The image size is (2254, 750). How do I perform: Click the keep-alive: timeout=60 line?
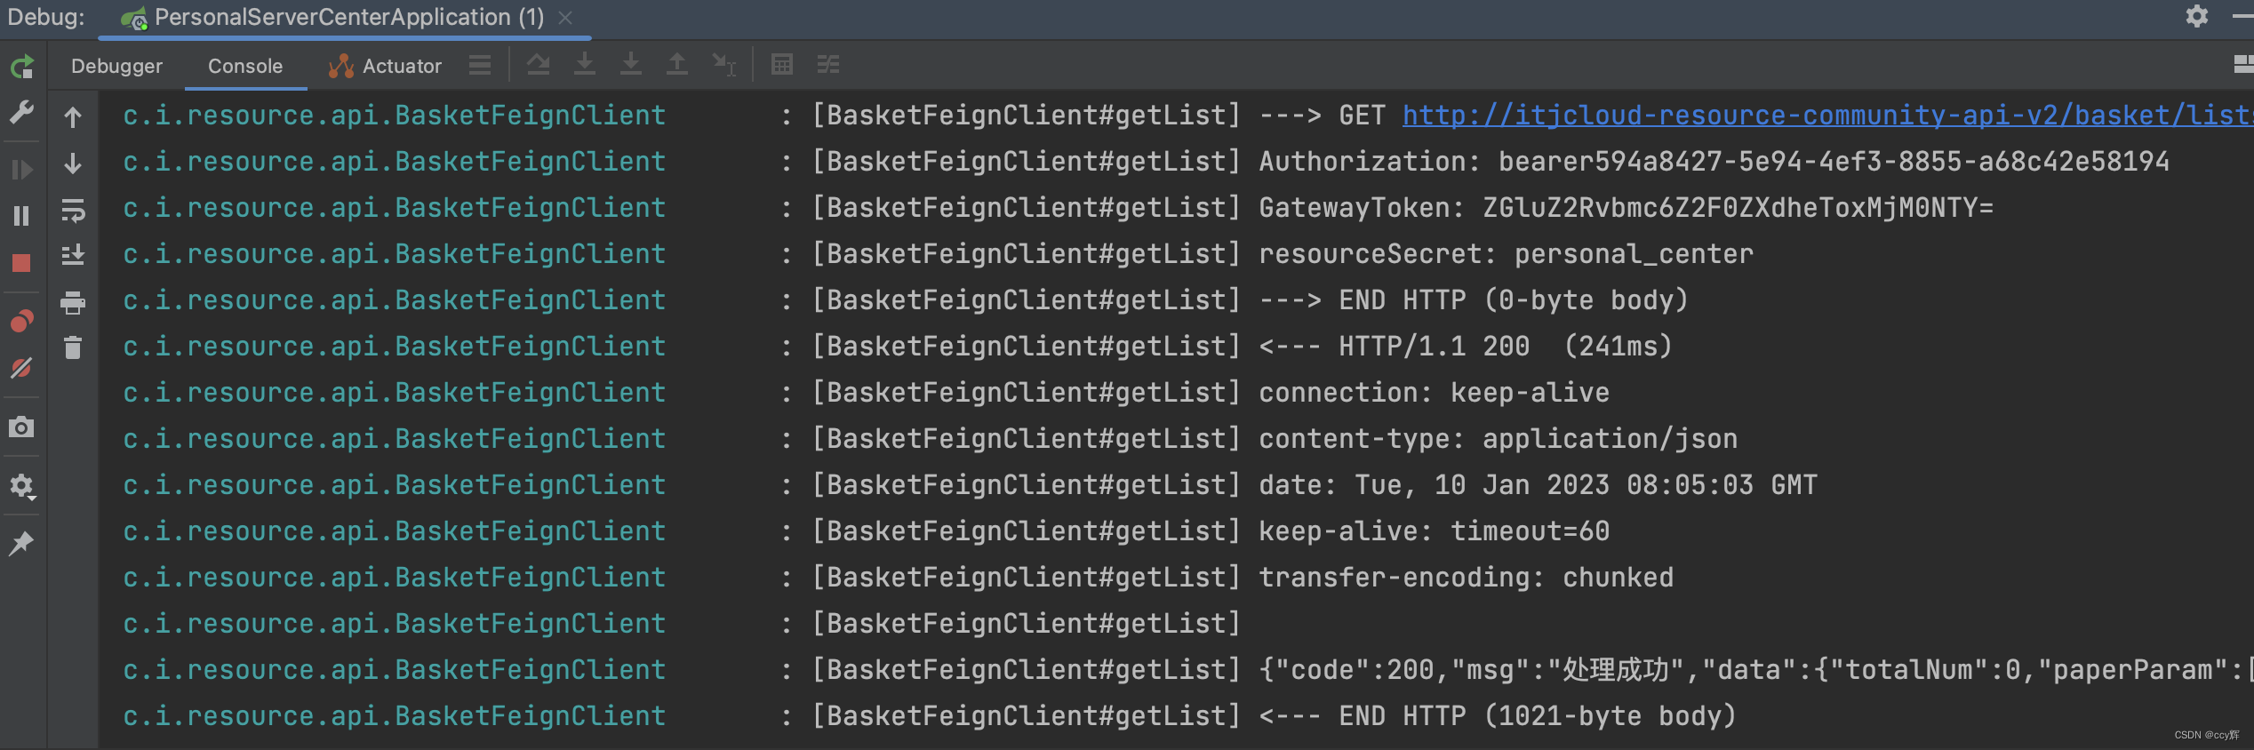1434,531
